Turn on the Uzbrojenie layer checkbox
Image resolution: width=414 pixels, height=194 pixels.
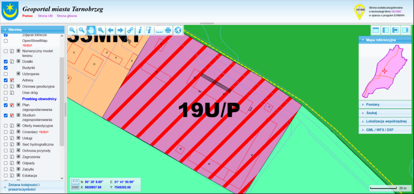pos(6,74)
